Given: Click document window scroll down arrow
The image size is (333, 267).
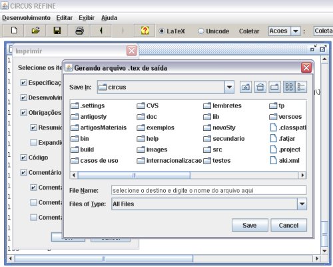Looking at the screenshot, I should click(324, 251).
